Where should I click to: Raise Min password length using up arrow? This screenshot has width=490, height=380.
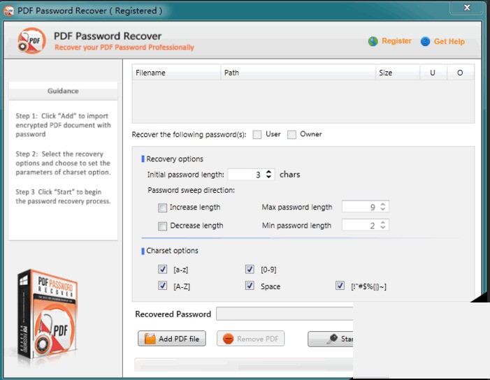pos(383,222)
